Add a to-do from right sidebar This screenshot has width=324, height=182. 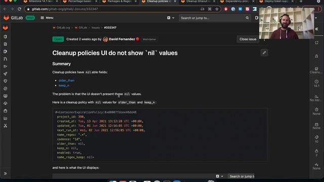(x=316, y=42)
